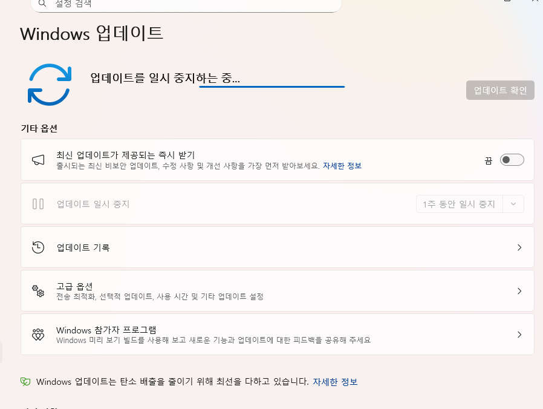Open 자세한 정보 link about carbon emissions
Viewport: 543px width, 409px height.
click(335, 382)
